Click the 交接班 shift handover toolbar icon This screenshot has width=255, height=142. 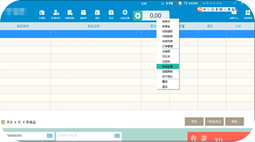(x=42, y=15)
